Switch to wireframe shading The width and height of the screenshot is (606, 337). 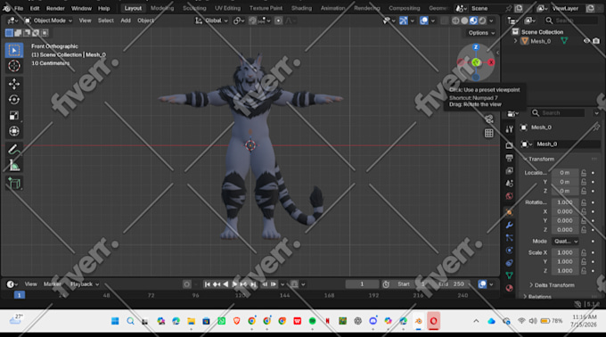click(x=455, y=21)
